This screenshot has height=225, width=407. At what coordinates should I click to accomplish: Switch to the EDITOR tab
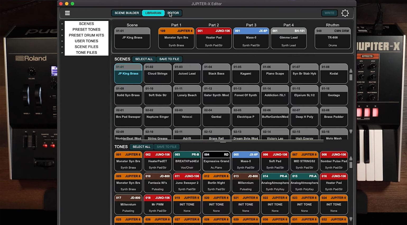(x=173, y=13)
